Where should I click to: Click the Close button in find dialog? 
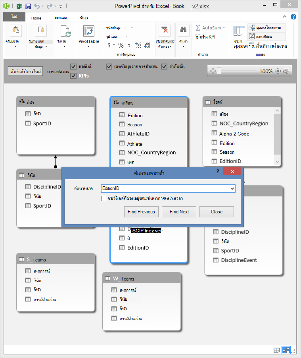click(x=217, y=212)
